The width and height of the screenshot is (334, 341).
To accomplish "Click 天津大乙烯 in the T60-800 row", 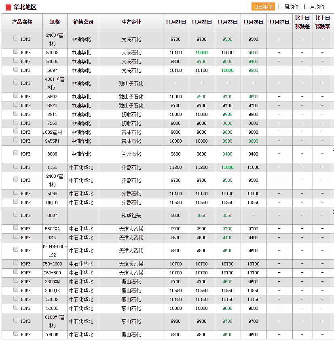I will point(131,273).
